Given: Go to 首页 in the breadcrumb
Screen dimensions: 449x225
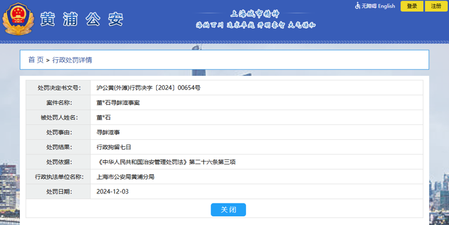Looking at the screenshot, I should coord(36,60).
